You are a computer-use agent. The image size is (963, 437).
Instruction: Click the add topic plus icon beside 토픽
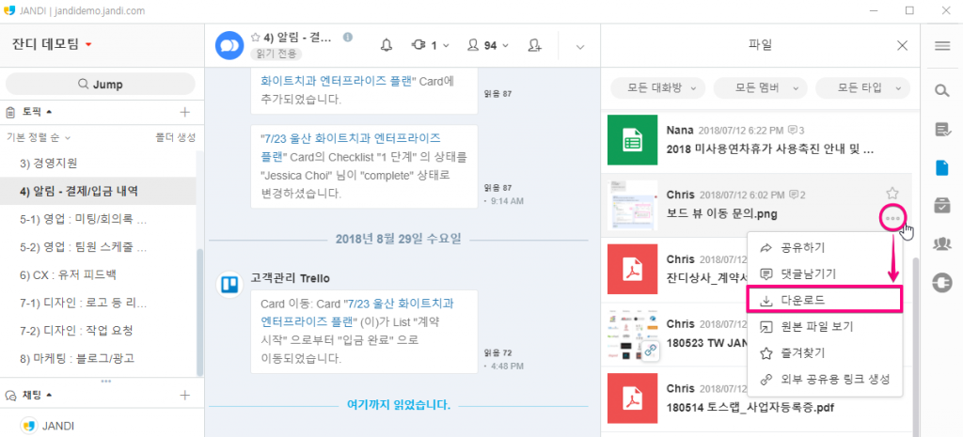(184, 111)
